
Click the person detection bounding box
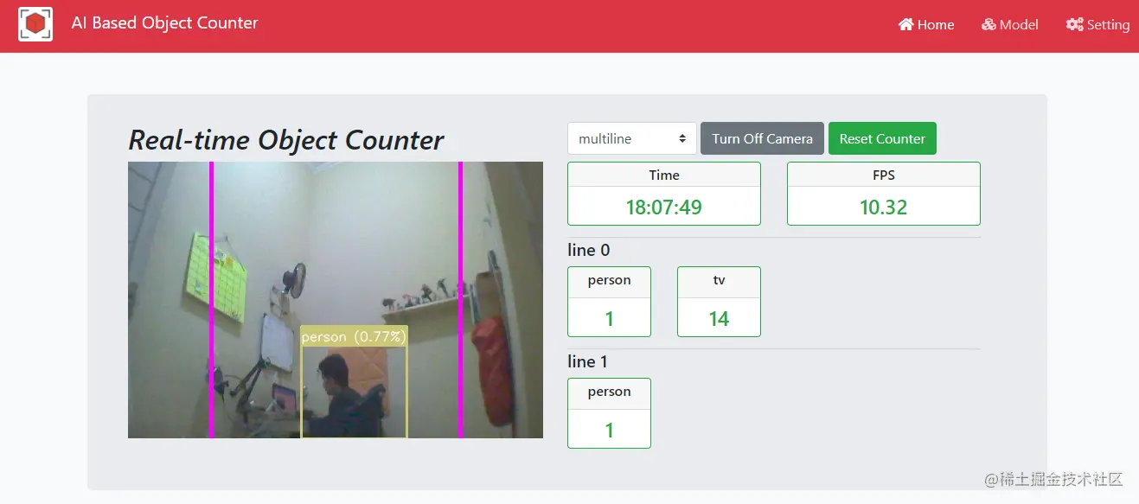point(354,381)
